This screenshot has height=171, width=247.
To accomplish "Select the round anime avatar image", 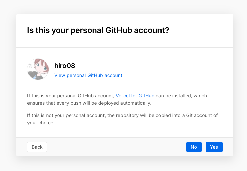I will tap(38, 69).
